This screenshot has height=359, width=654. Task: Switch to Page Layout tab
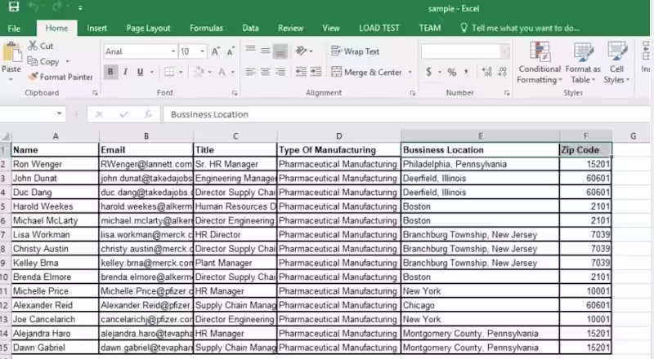click(x=148, y=29)
